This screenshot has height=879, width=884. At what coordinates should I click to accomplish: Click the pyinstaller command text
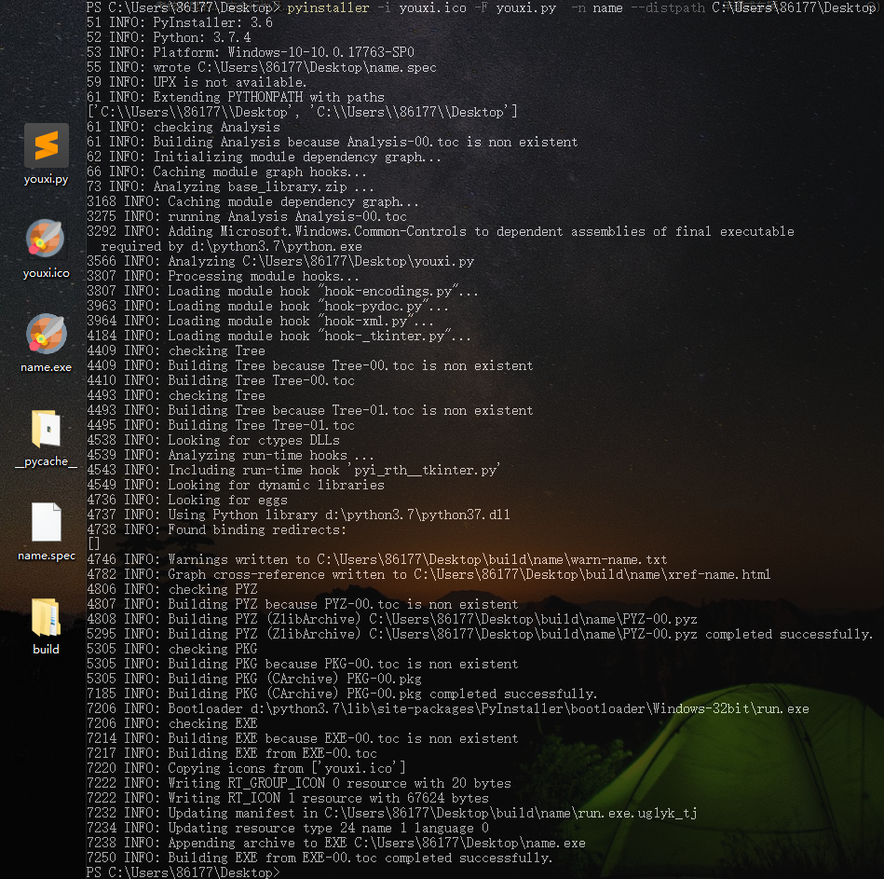click(328, 7)
